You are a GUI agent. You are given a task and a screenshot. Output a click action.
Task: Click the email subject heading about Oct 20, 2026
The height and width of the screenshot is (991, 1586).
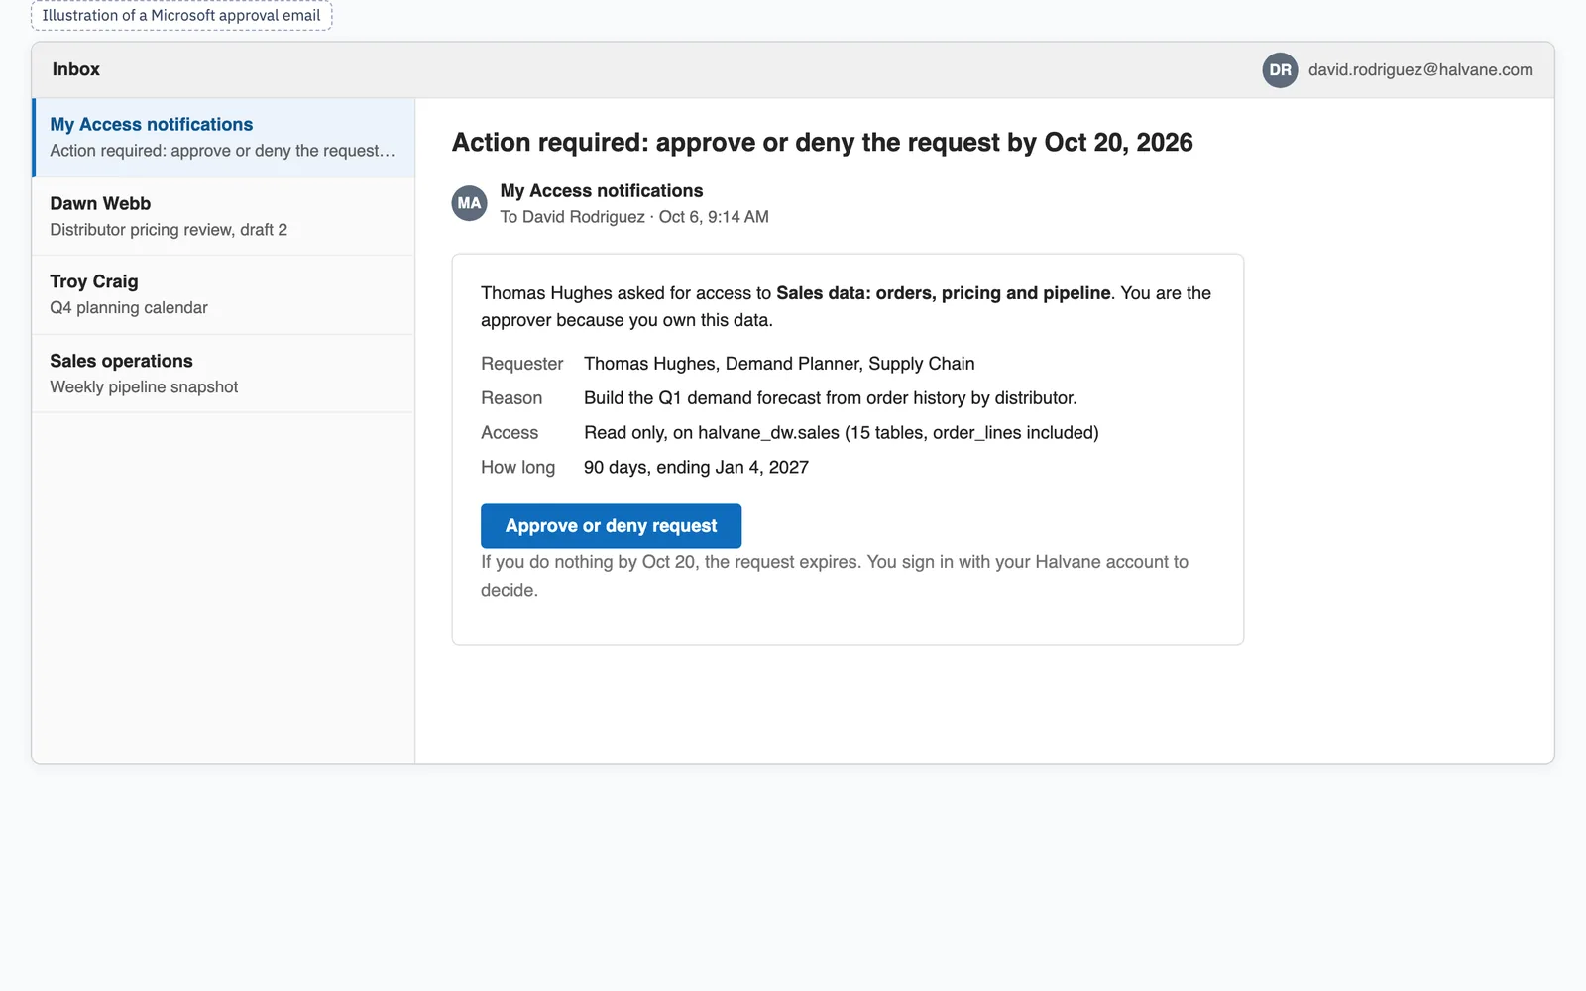(x=822, y=143)
